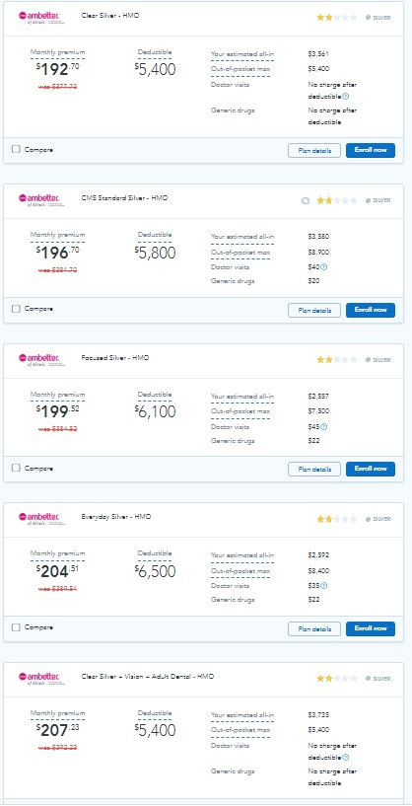Check Compare box for Focused Silver
This screenshot has height=806, width=412.
tap(16, 468)
